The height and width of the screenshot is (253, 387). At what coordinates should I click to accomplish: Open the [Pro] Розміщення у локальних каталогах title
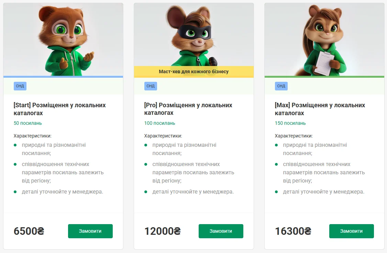click(x=188, y=109)
